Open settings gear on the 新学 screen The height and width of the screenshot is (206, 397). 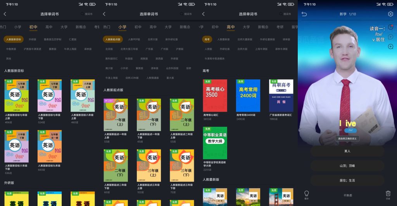coord(390,14)
